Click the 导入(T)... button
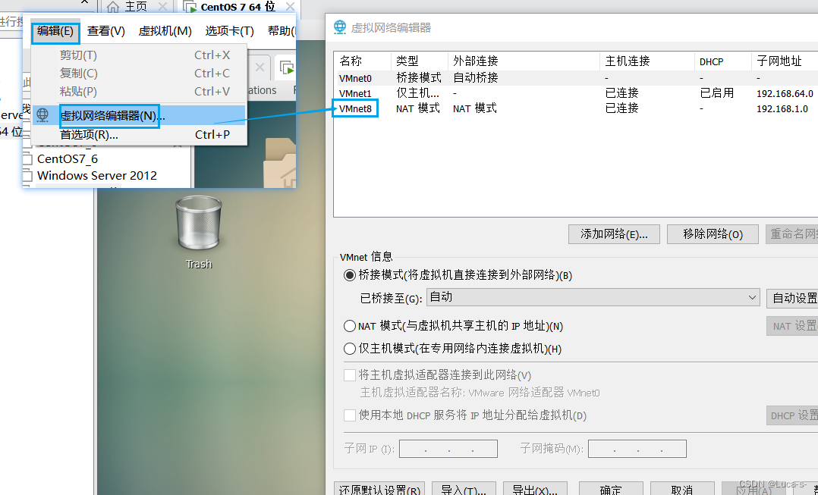Viewport: 818px width, 495px height. coord(464,489)
